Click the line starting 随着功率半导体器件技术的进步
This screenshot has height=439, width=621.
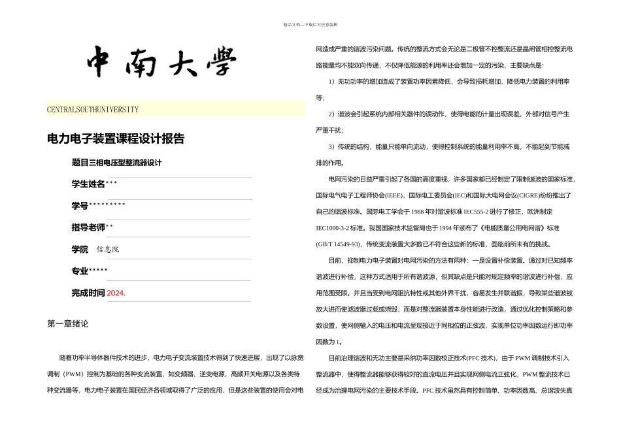[x=181, y=358]
